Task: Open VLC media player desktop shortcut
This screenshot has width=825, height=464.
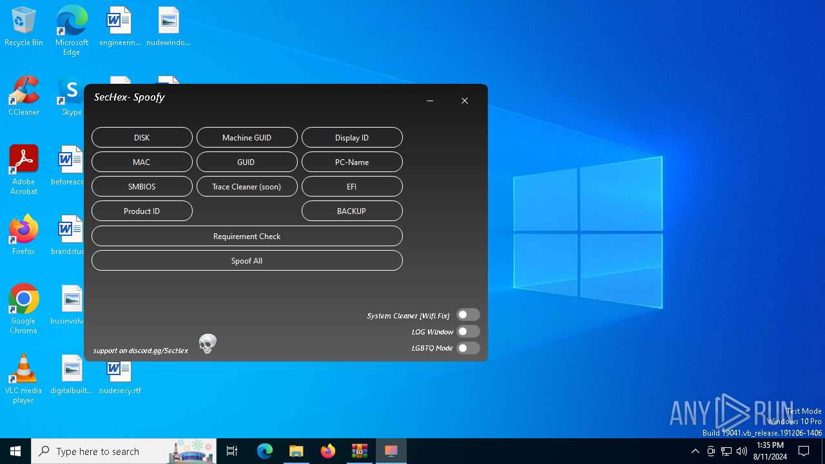Action: click(24, 380)
